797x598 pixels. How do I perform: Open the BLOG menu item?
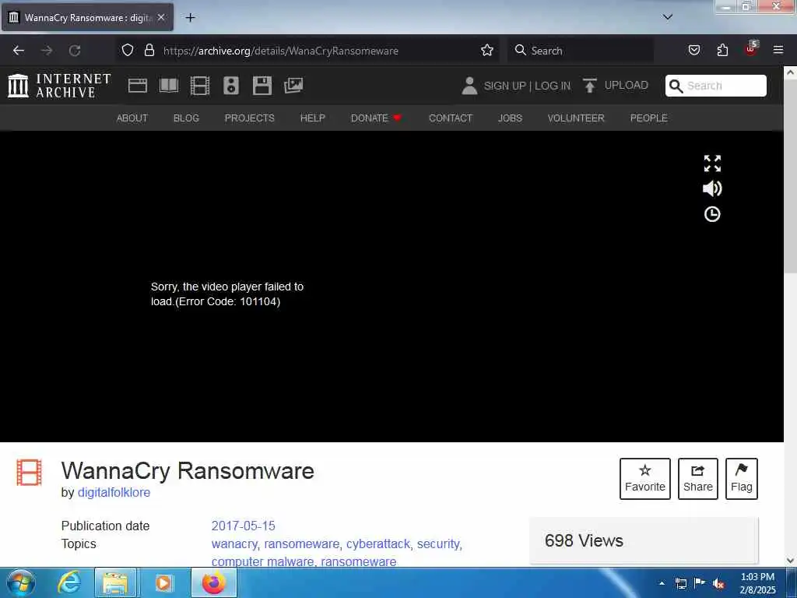click(x=186, y=118)
